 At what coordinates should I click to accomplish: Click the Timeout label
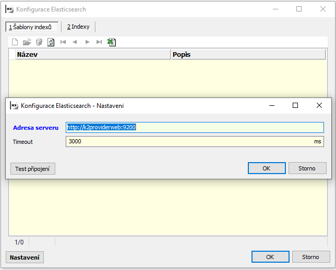coord(23,142)
